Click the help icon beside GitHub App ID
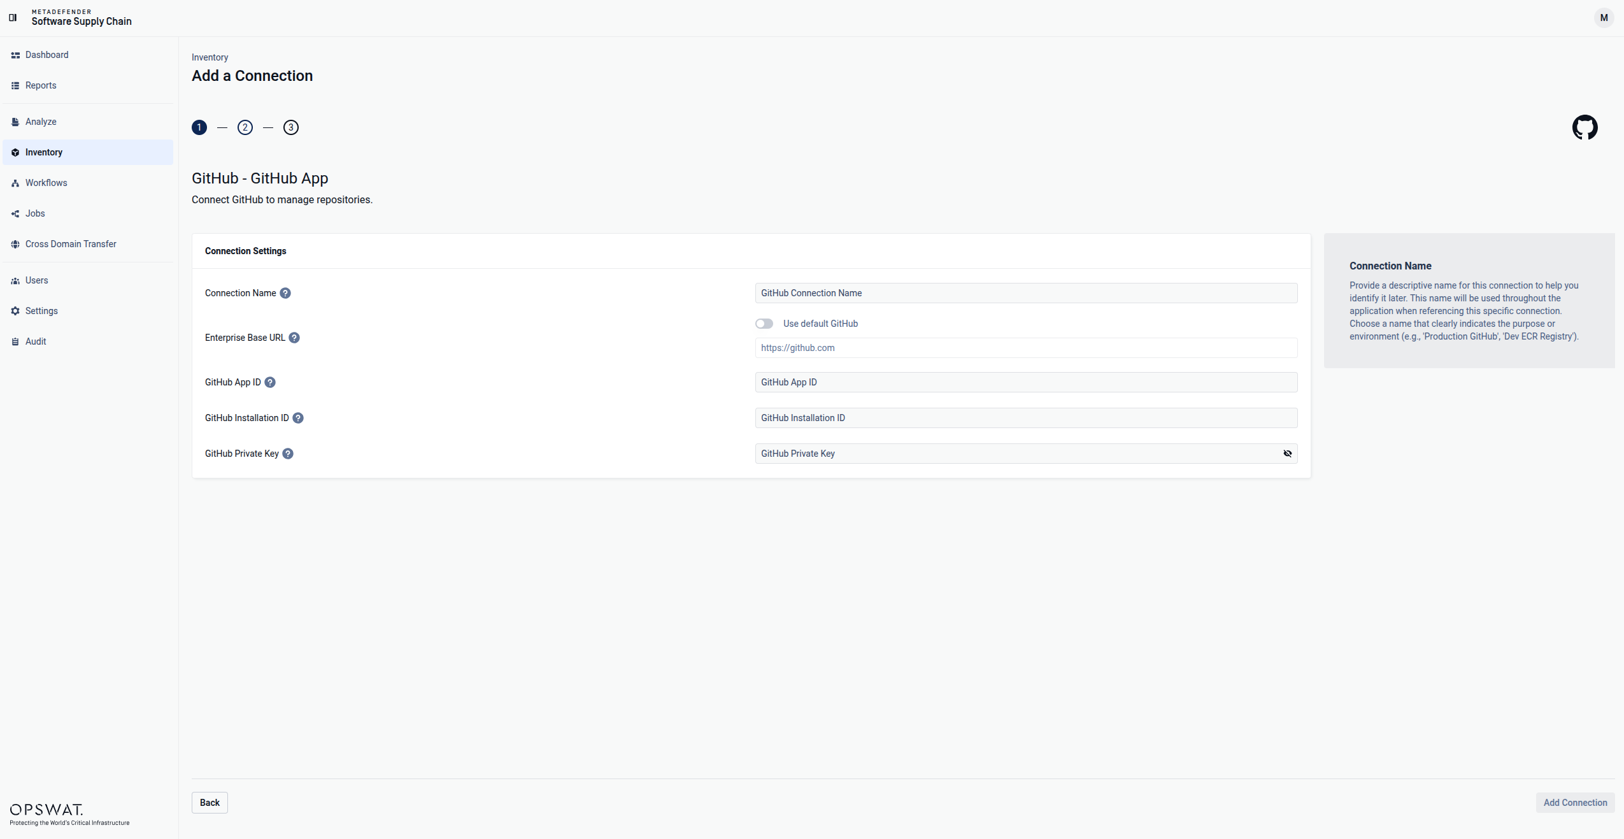1624x839 pixels. (x=270, y=382)
